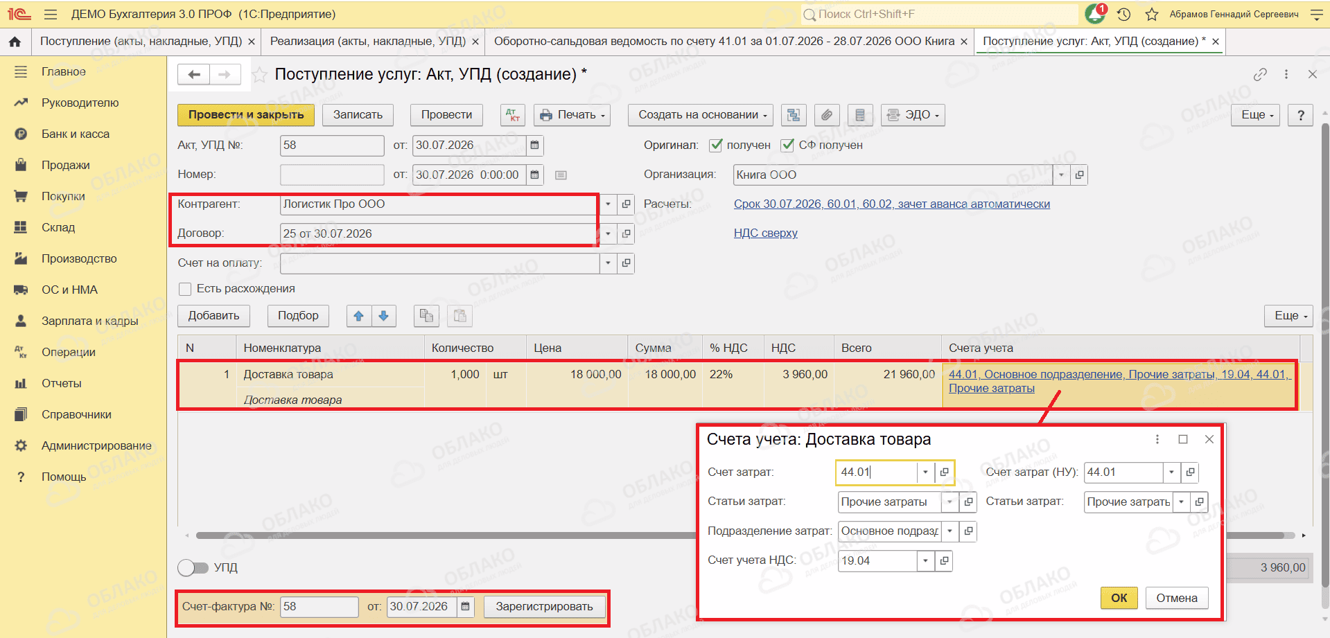The width and height of the screenshot is (1330, 638).
Task: Open the history clock icon
Action: (x=1124, y=14)
